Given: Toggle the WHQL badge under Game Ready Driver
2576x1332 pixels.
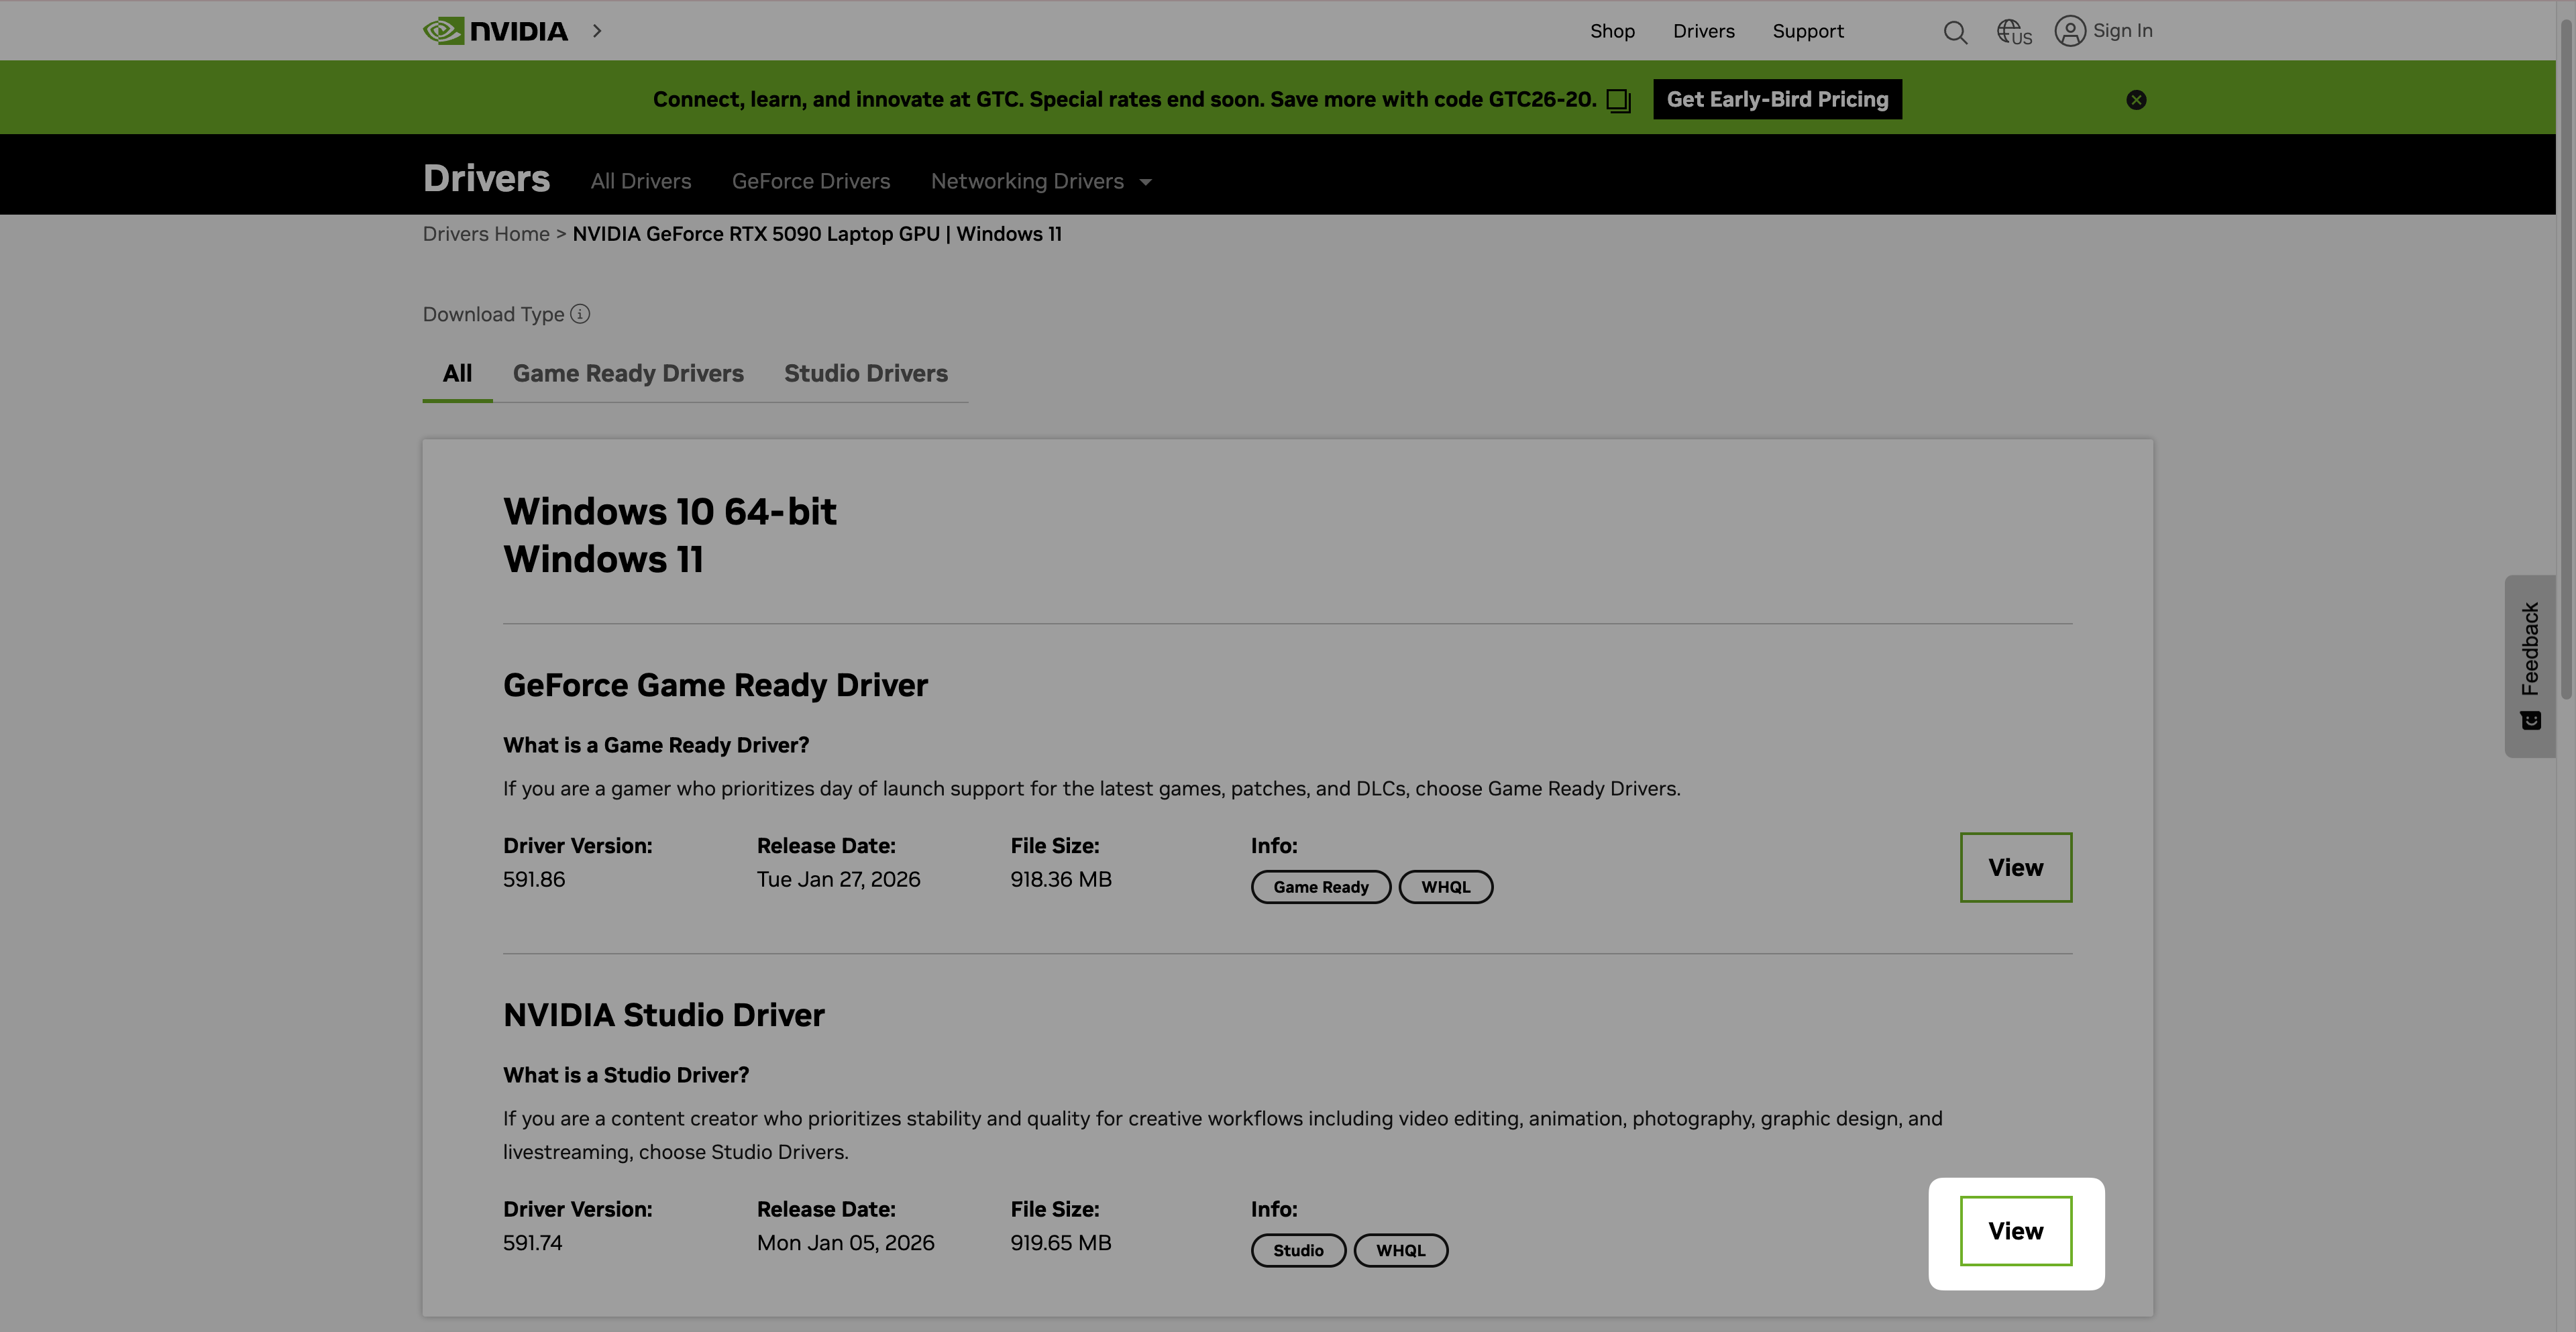Looking at the screenshot, I should click(x=1446, y=887).
